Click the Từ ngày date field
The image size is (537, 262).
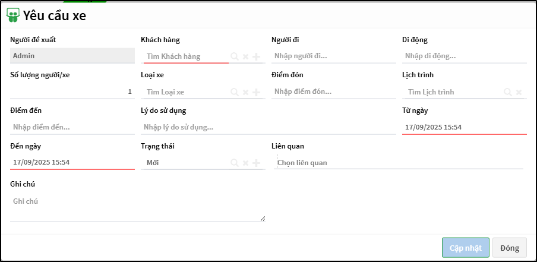(463, 127)
